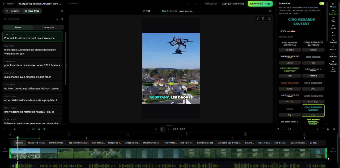
Task: Open the Boost IA panel
Action: coord(333,48)
